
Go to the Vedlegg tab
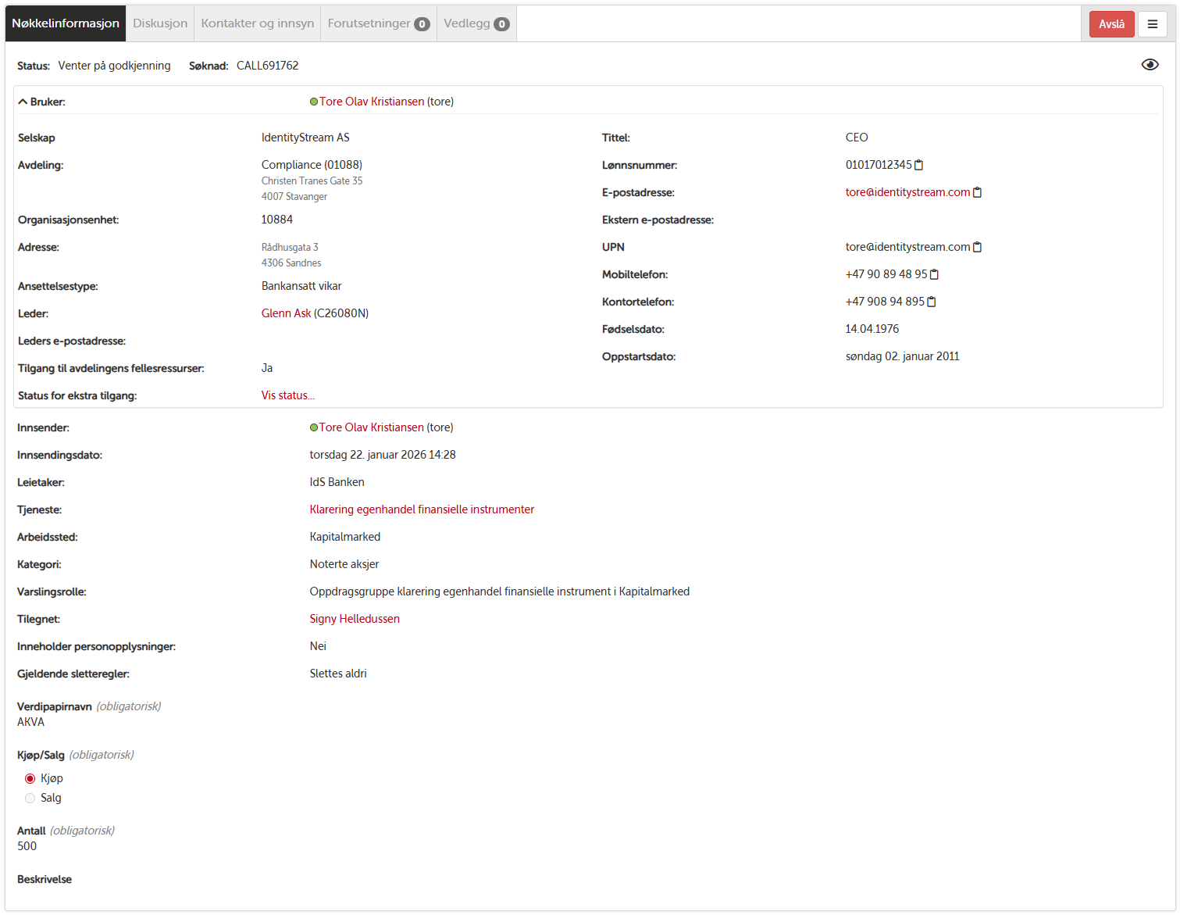pos(476,23)
